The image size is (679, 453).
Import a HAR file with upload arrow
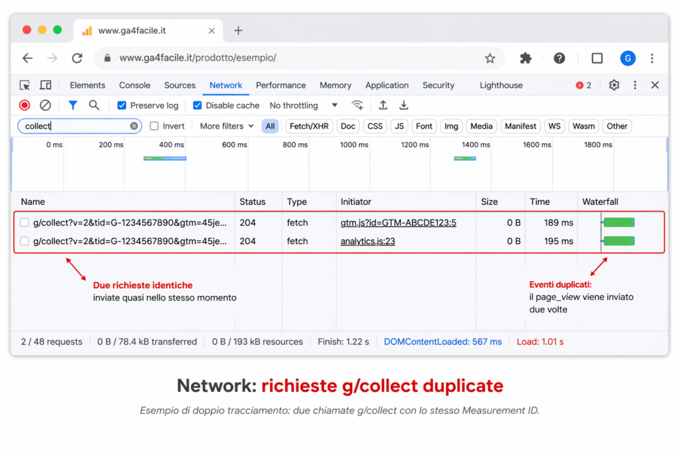click(x=383, y=105)
